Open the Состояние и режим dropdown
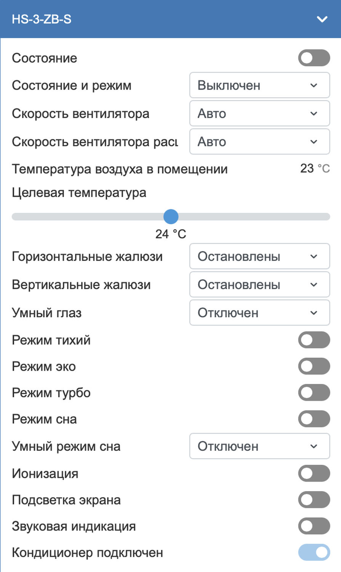Image resolution: width=341 pixels, height=572 pixels. coord(259,85)
